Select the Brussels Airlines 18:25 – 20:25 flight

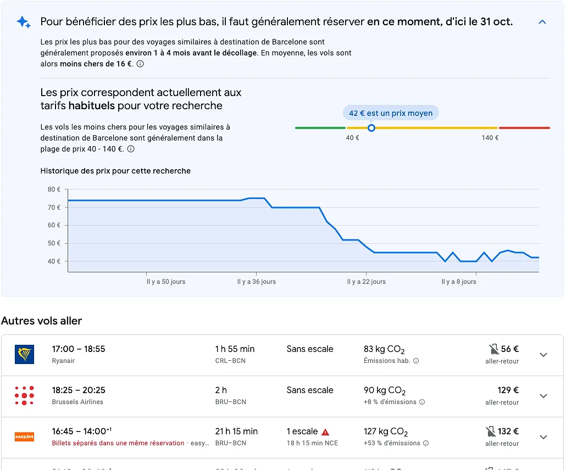pyautogui.click(x=282, y=396)
